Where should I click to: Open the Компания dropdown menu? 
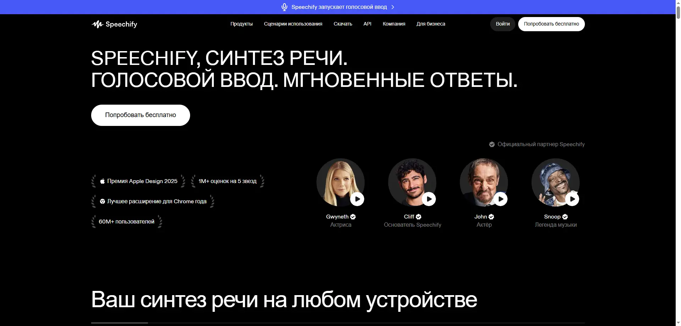394,24
